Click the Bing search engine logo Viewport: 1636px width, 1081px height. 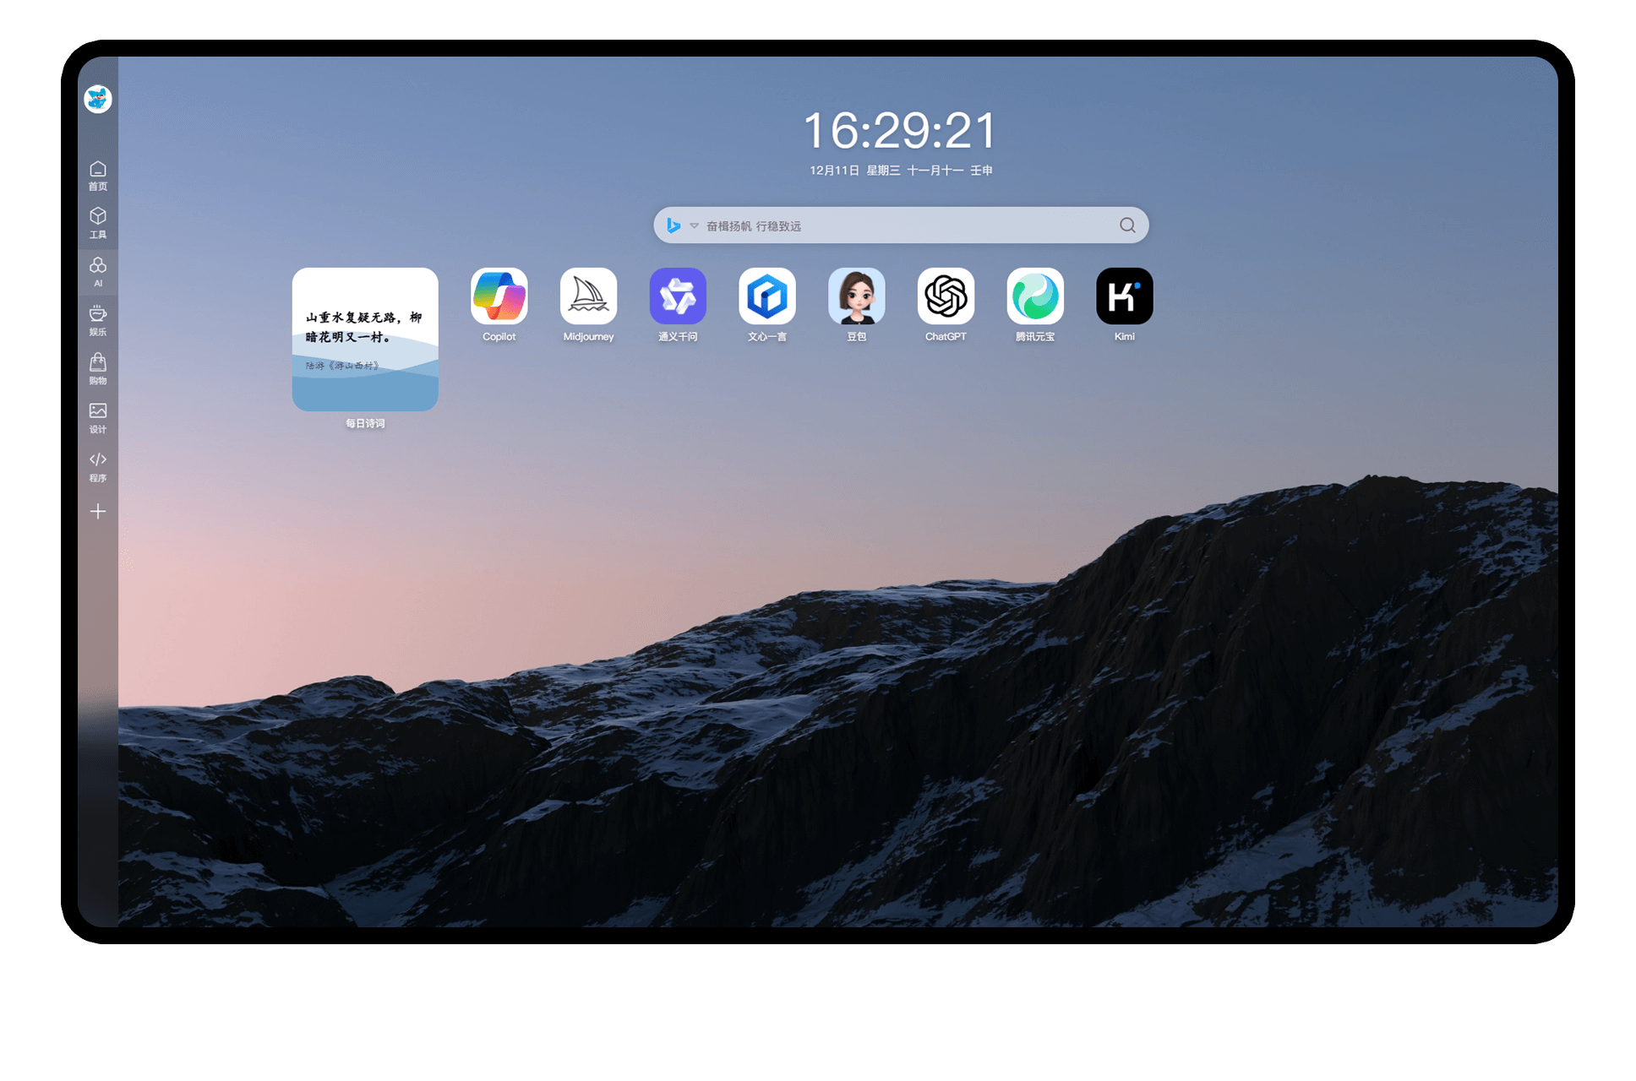point(673,225)
